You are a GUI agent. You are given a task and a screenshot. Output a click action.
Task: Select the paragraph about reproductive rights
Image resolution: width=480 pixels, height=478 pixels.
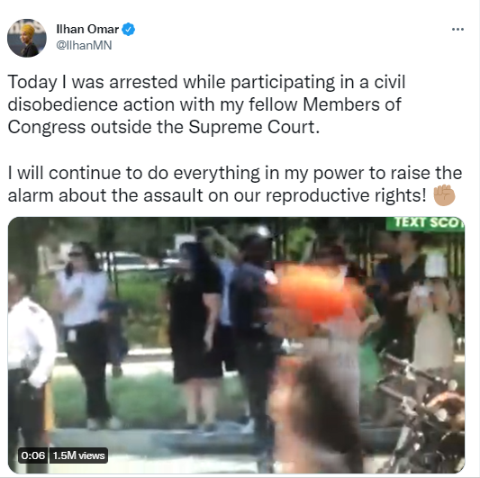click(235, 185)
